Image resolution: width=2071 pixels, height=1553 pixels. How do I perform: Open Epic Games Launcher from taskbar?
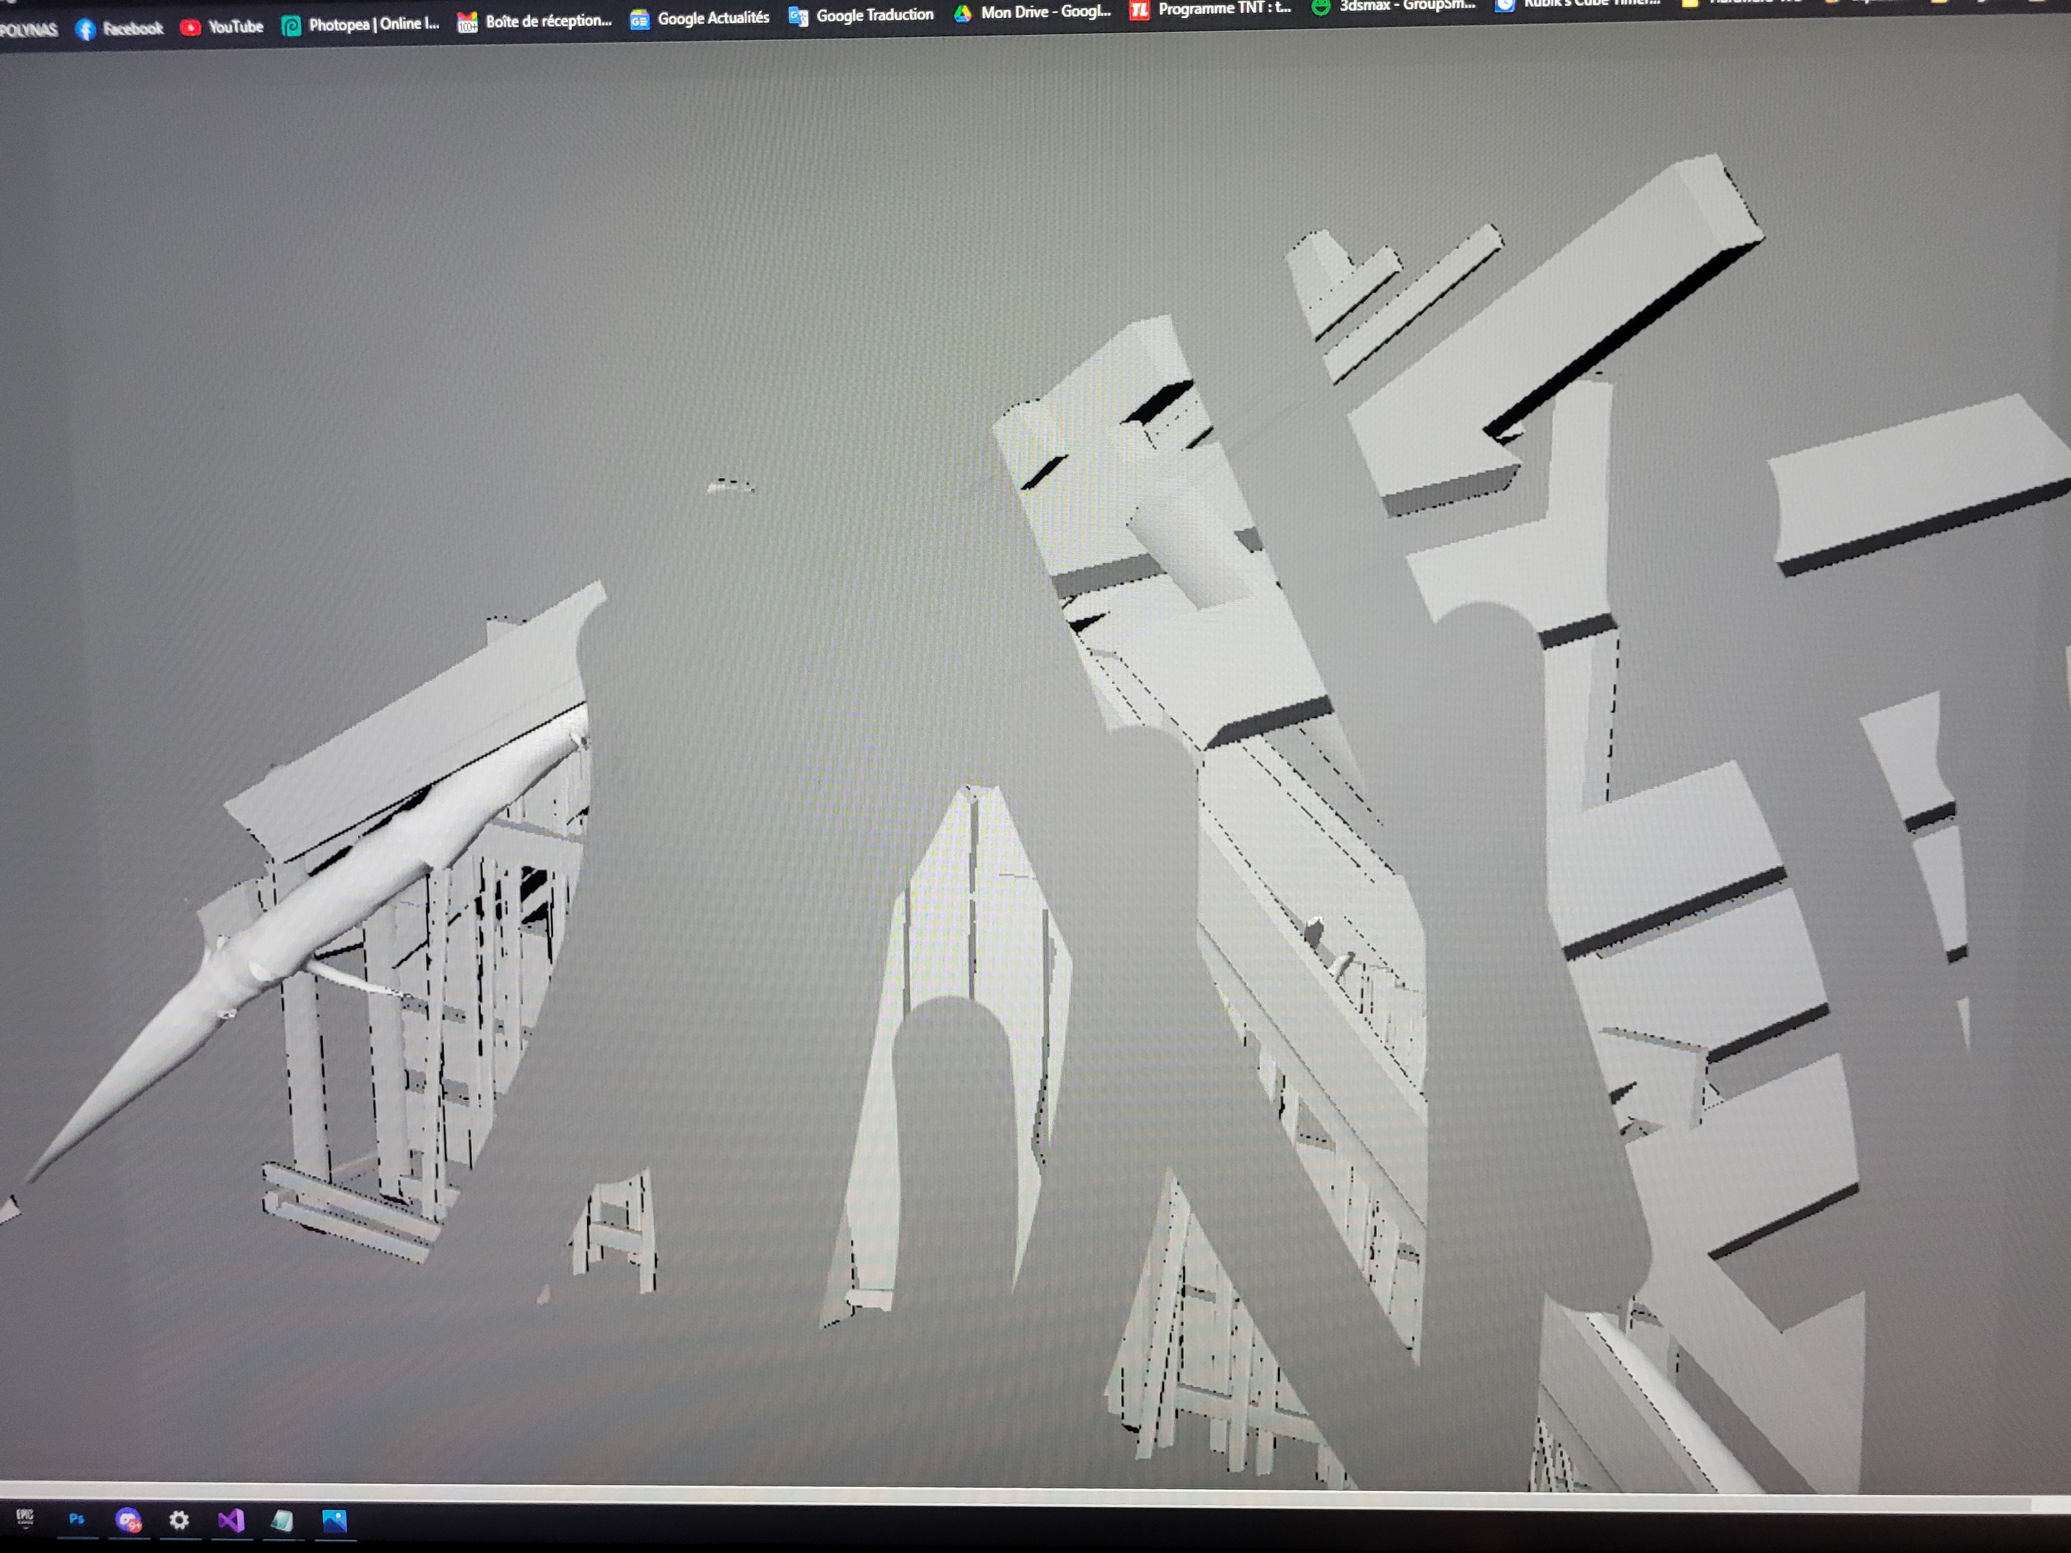pyautogui.click(x=25, y=1518)
